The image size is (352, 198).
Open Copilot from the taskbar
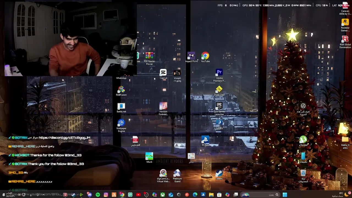227,195
